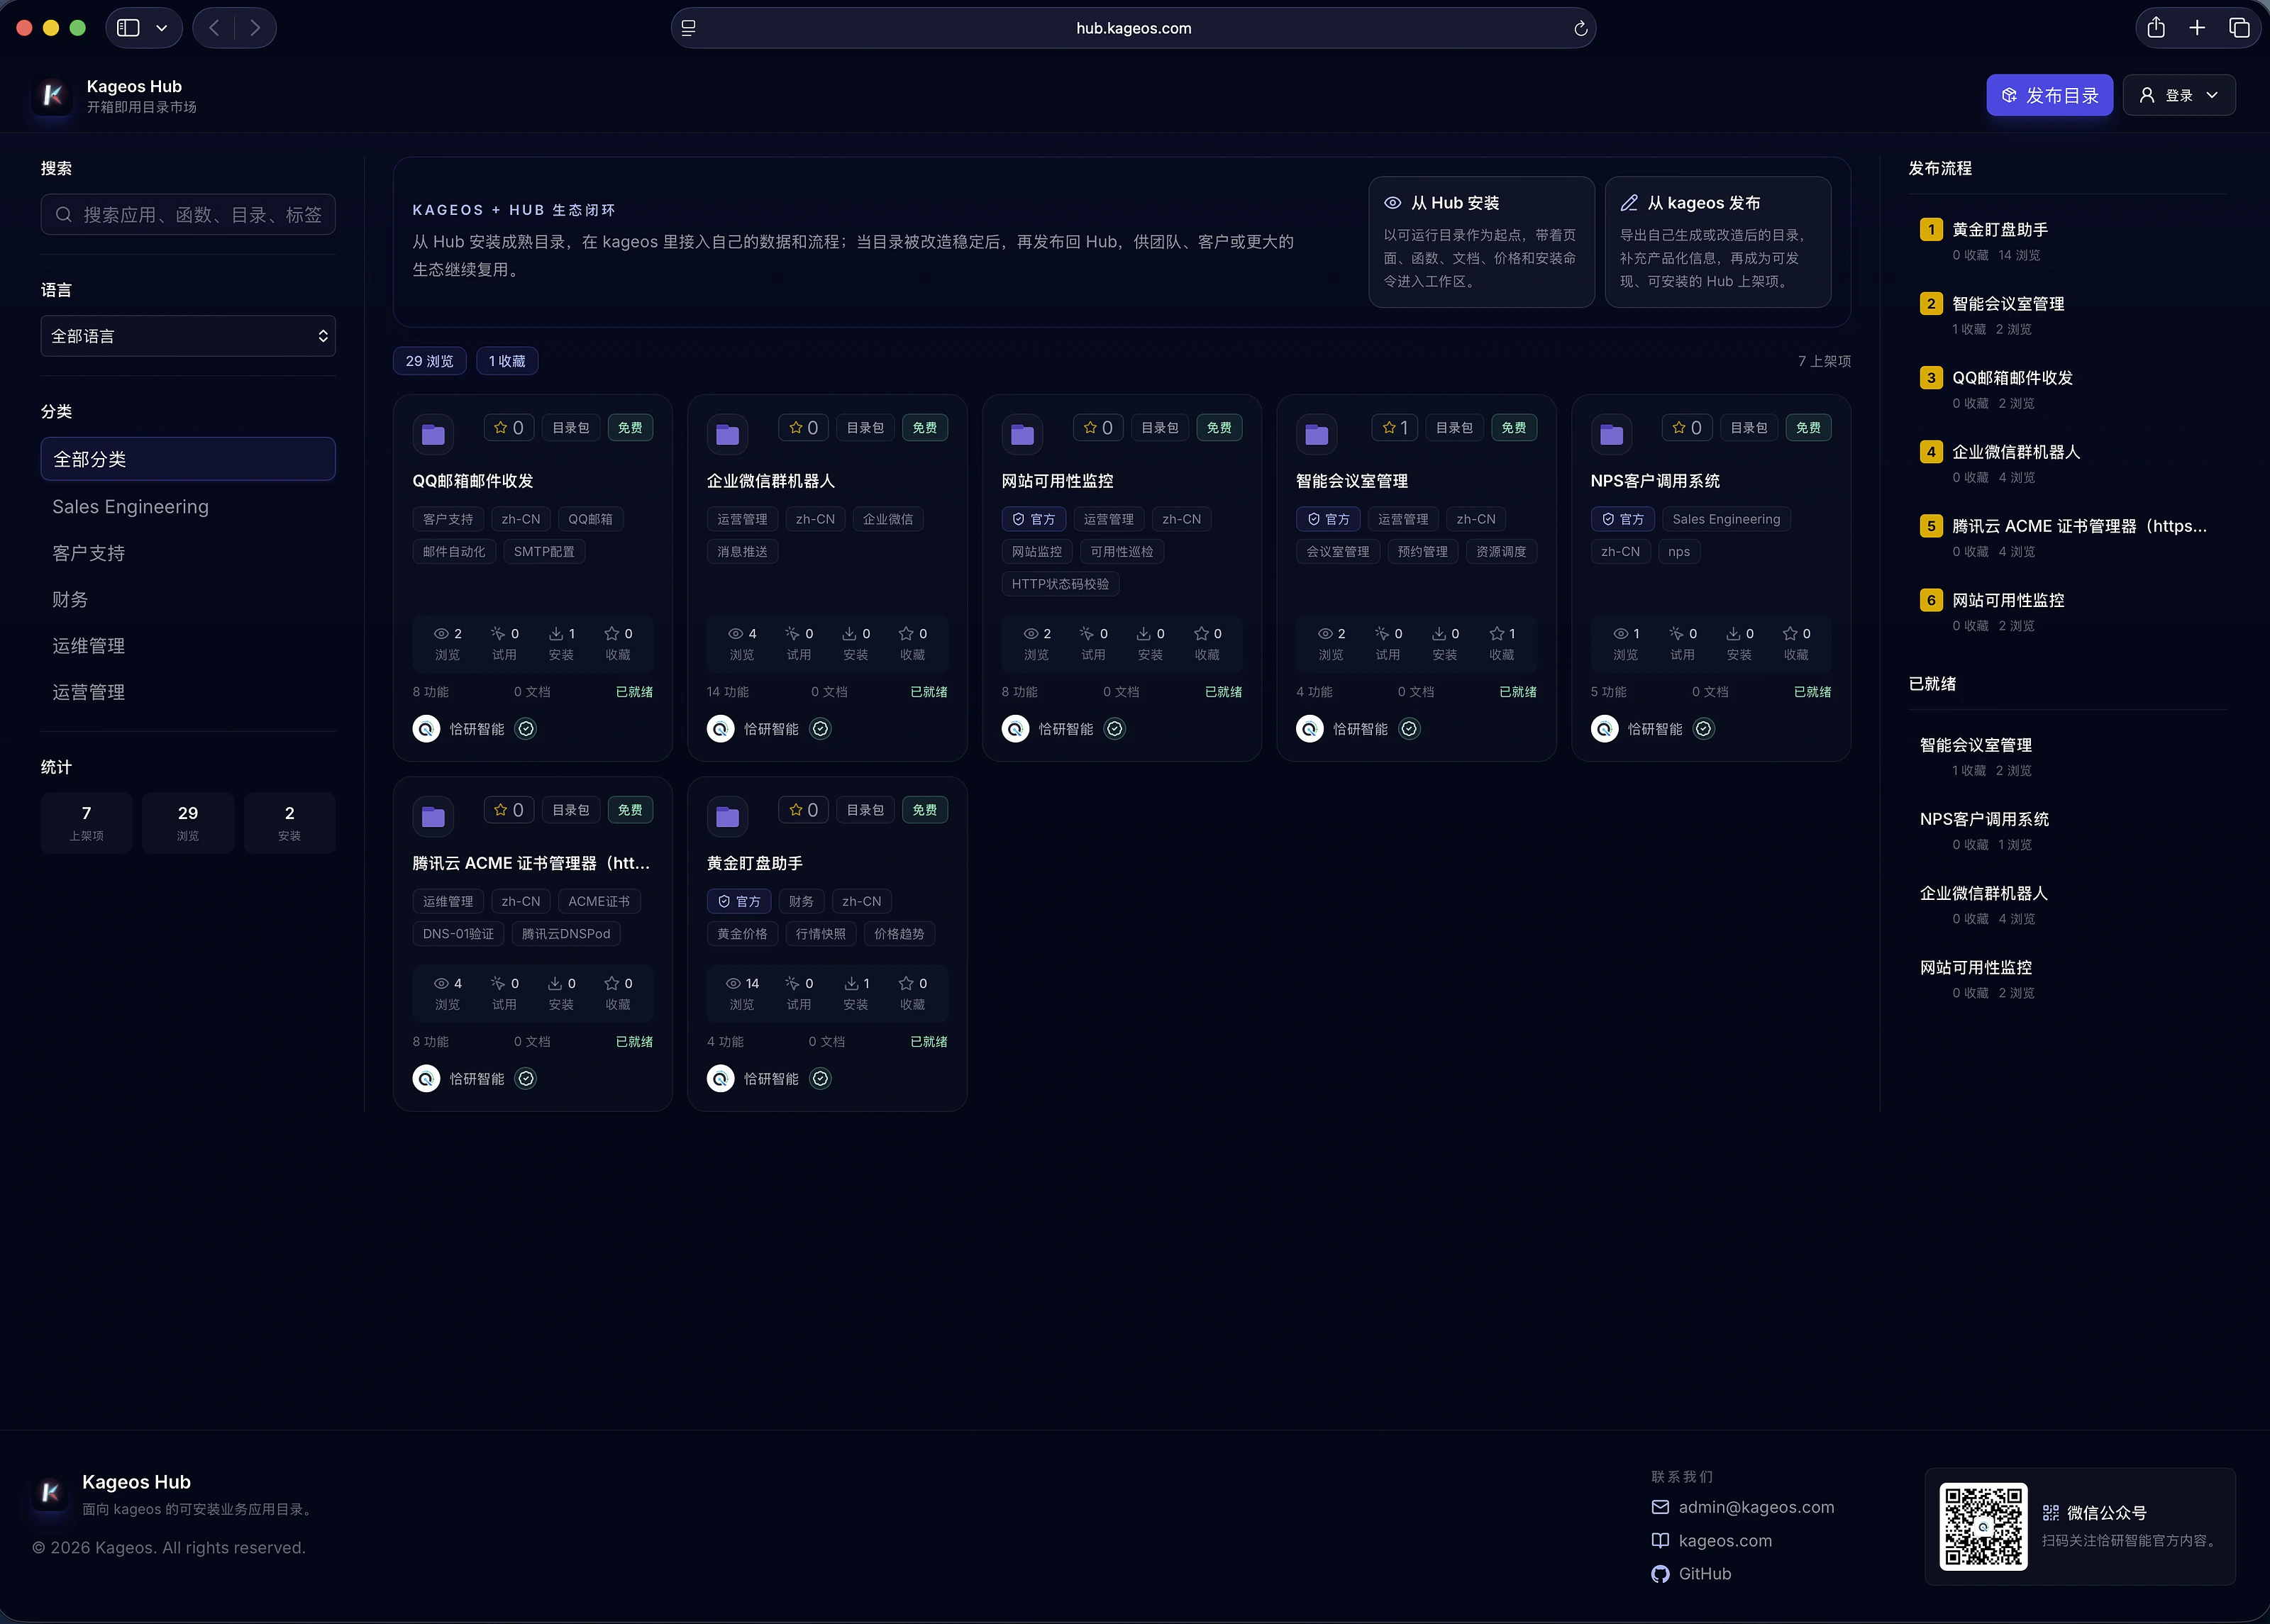Click folder icon of 智能会议室管理 card

(x=1316, y=434)
